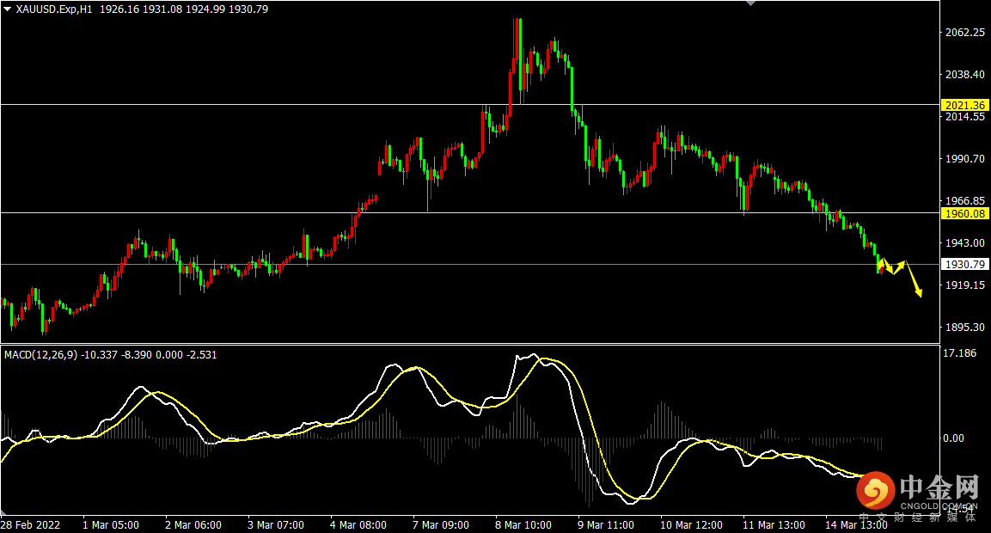Click the MACD(12,26,9) indicator label
991x533 pixels.
[x=40, y=355]
